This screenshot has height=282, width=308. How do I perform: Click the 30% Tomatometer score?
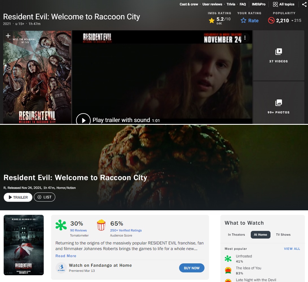[77, 223]
